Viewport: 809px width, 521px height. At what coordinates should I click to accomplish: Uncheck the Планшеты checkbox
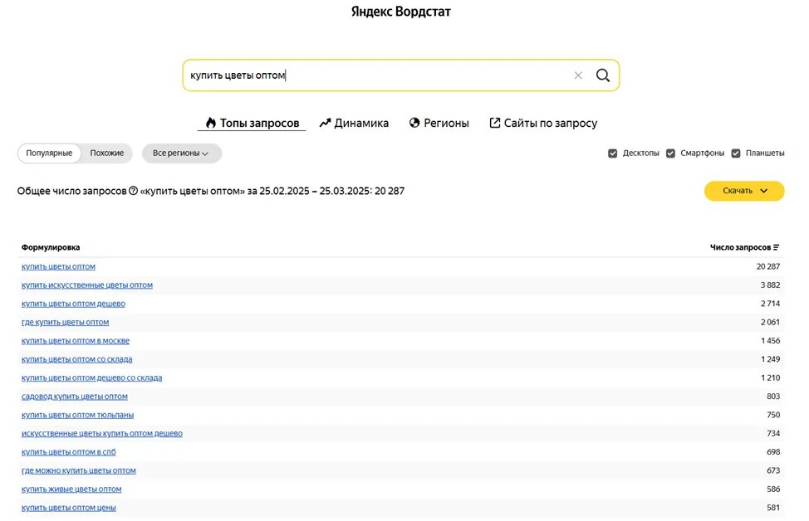pyautogui.click(x=736, y=153)
